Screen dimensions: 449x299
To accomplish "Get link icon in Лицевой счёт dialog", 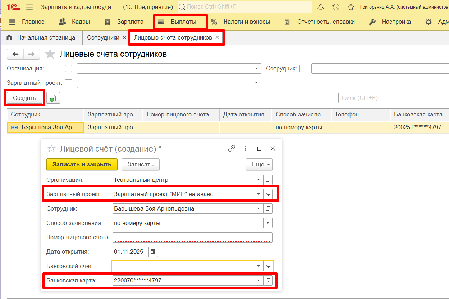I will (x=232, y=148).
